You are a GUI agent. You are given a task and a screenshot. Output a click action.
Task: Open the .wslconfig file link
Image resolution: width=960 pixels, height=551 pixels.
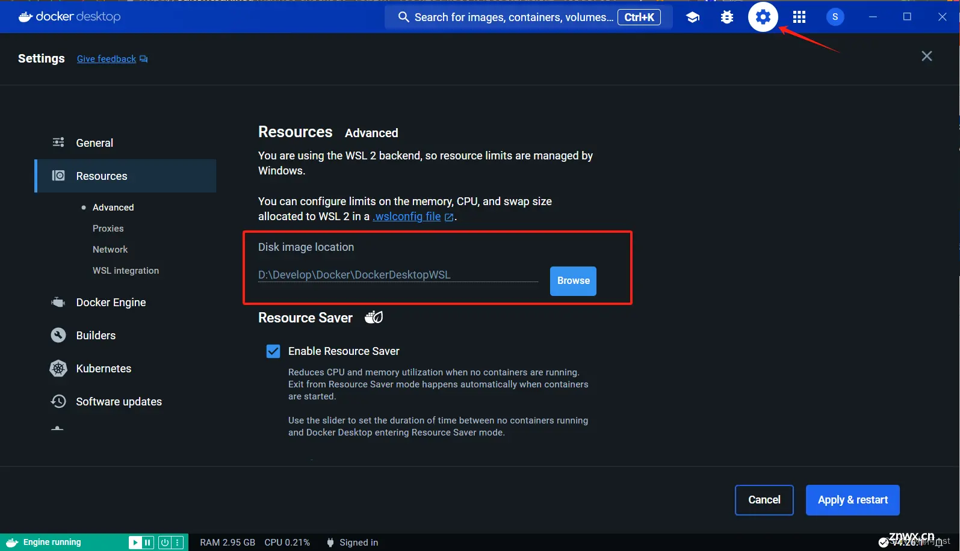[407, 217]
